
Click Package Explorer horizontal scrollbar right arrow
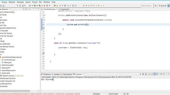39,91
